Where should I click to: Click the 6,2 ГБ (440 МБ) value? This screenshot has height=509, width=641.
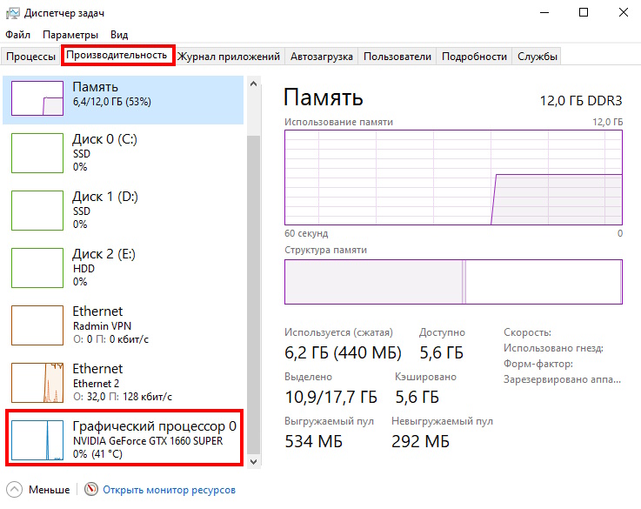pos(343,352)
